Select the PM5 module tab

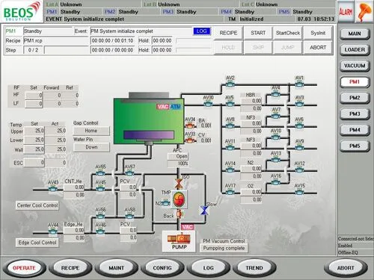(355, 146)
